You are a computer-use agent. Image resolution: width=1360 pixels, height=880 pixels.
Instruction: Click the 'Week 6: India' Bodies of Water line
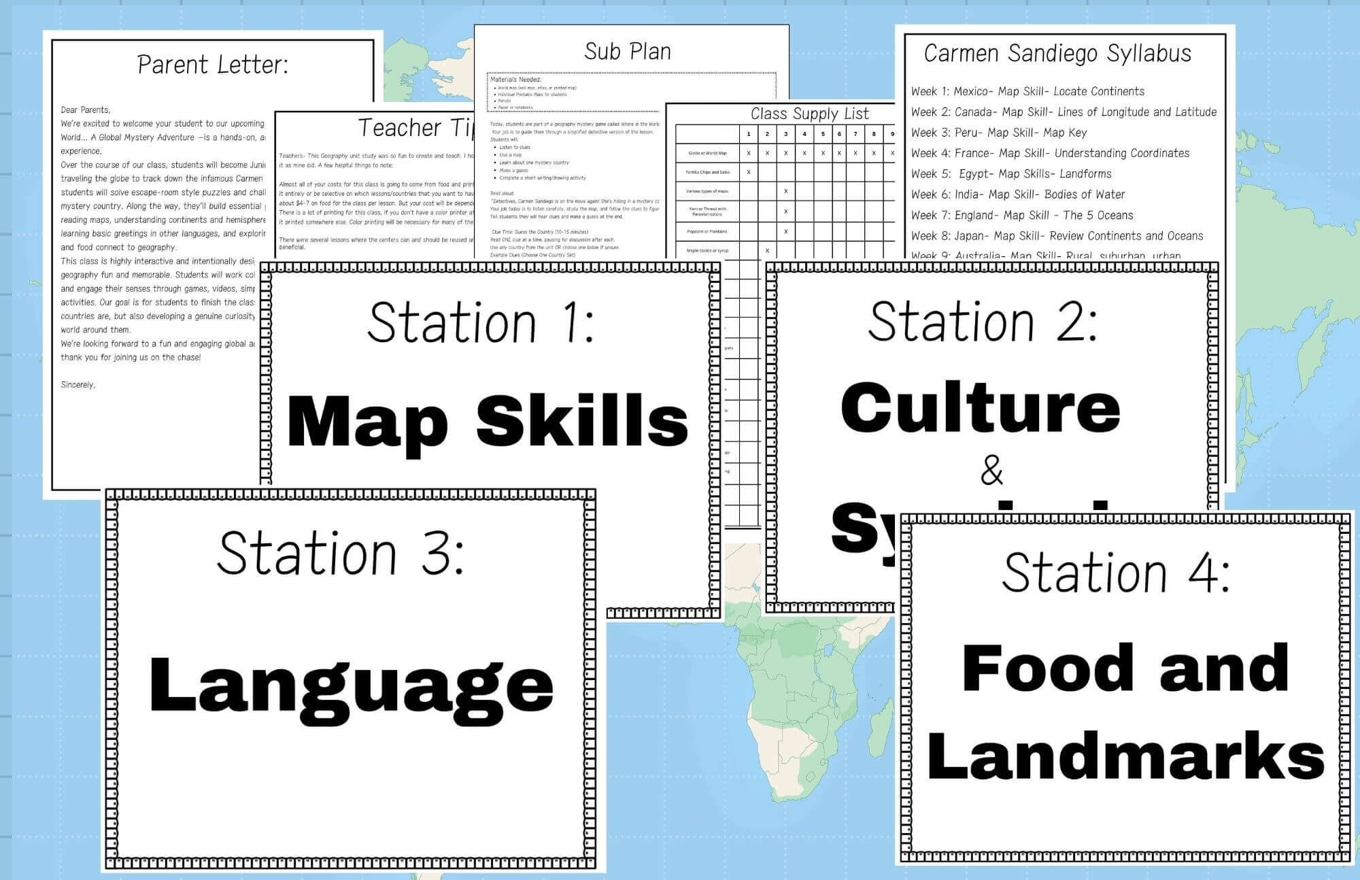pyautogui.click(x=1018, y=194)
